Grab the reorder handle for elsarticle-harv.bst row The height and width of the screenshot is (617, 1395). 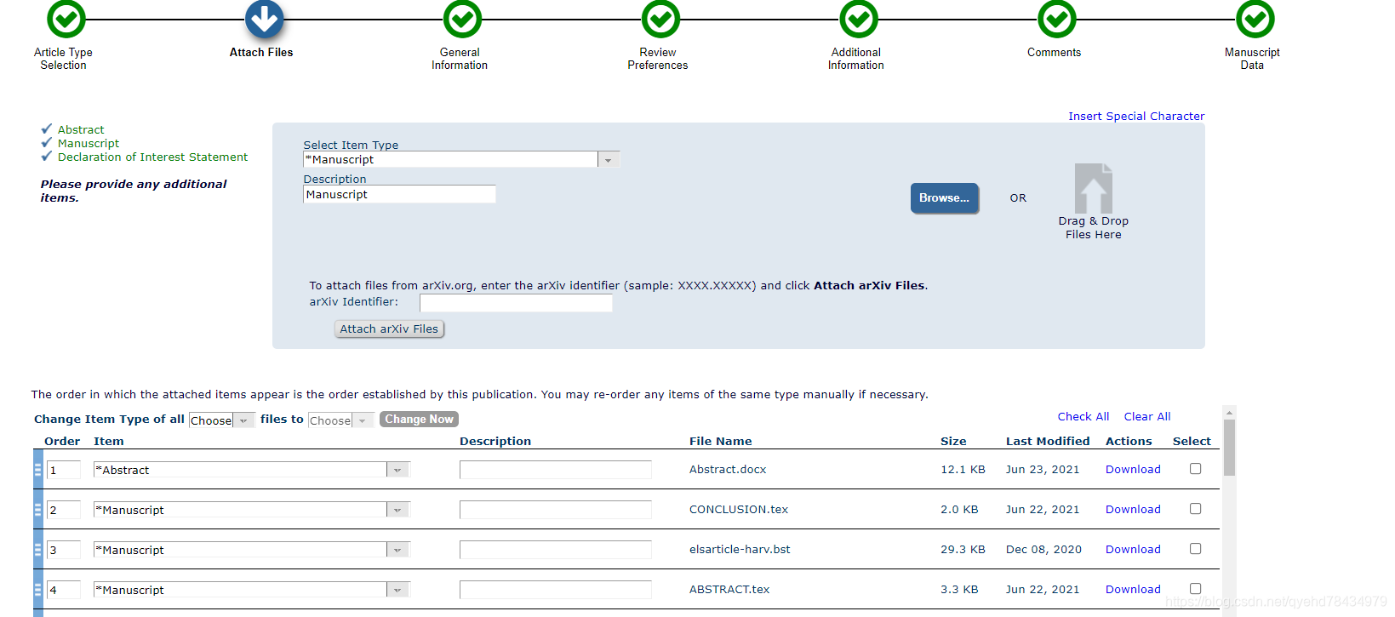37,550
